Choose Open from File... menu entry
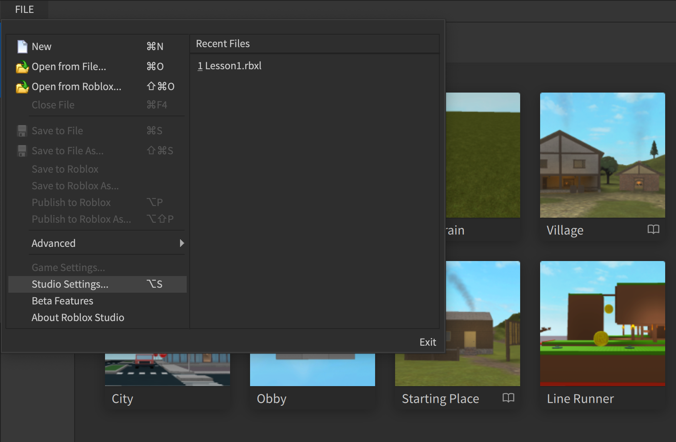Screen dimensions: 676x442 coord(98,66)
